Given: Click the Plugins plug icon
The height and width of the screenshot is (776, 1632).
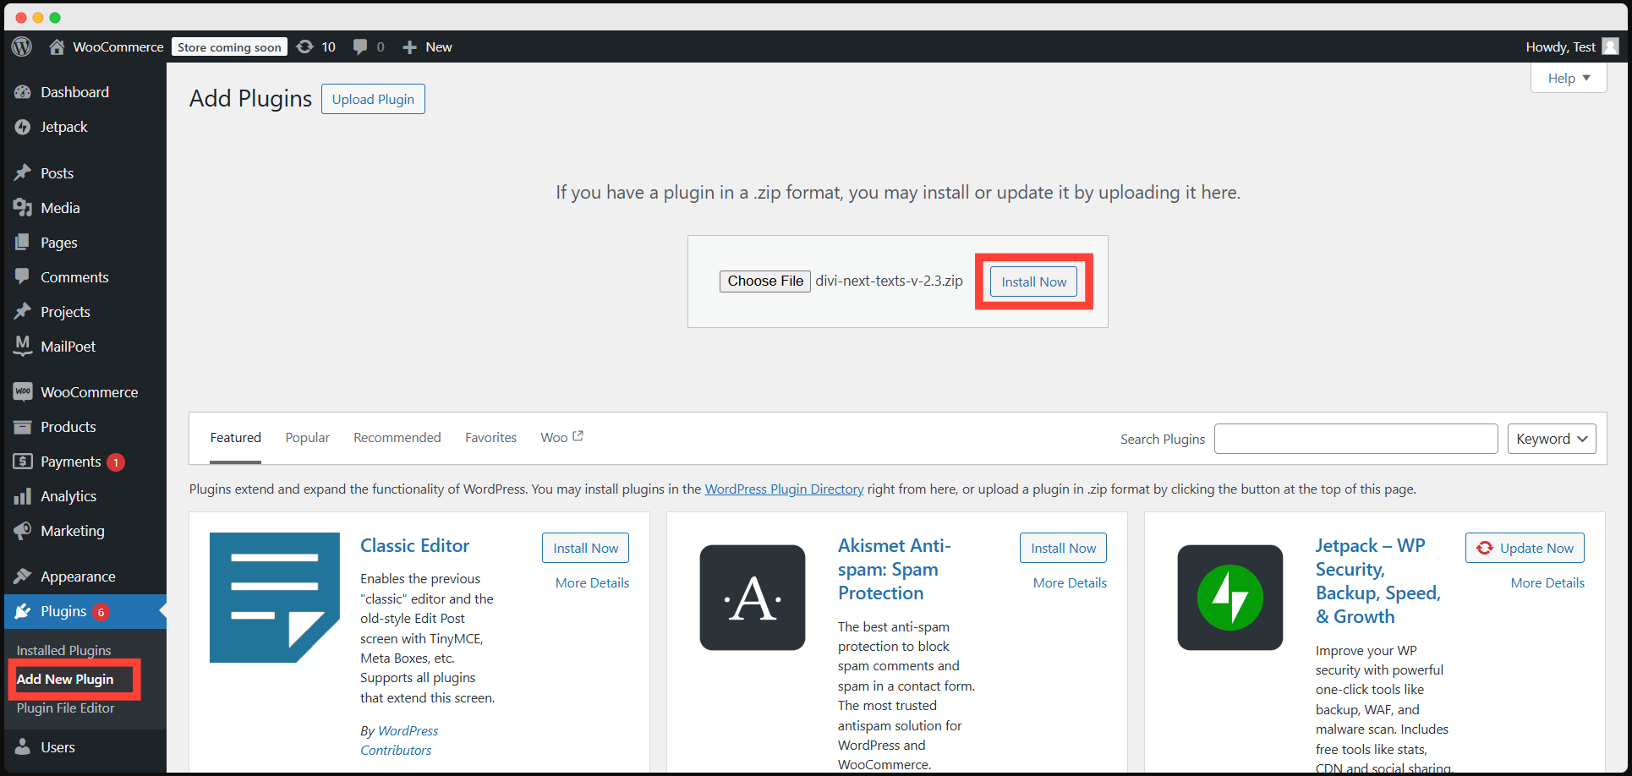Looking at the screenshot, I should 23,611.
